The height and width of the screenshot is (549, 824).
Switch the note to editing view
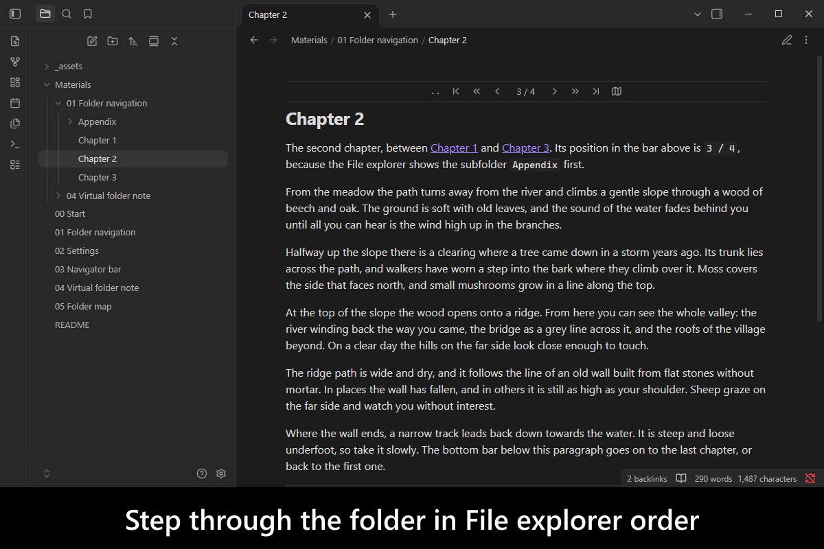coord(787,40)
